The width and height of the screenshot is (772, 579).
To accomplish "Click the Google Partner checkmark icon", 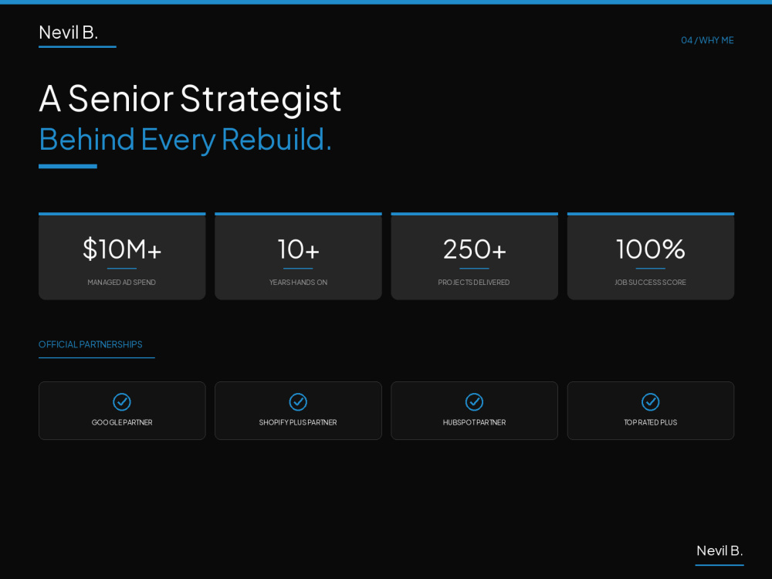I will 122,401.
